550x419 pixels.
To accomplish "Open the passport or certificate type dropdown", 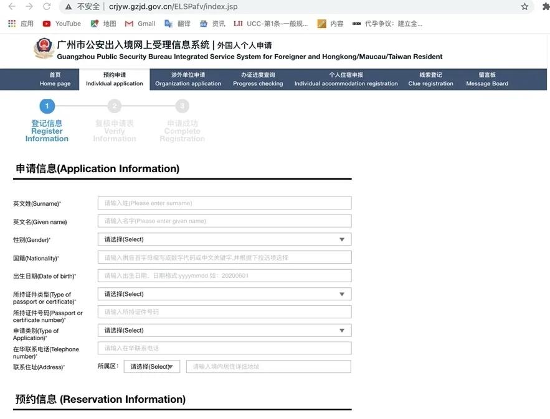I will (224, 294).
